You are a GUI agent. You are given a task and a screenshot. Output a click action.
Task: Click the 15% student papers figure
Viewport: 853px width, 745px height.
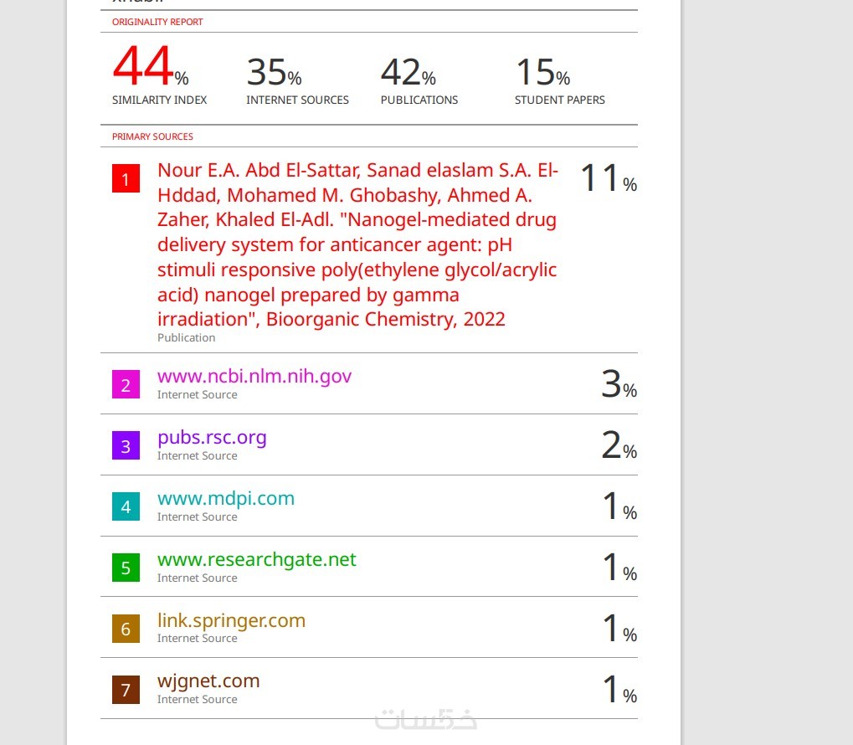tap(542, 73)
